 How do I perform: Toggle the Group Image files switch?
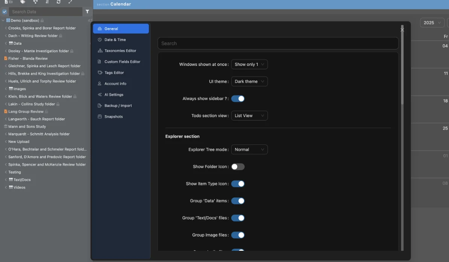coord(238,235)
